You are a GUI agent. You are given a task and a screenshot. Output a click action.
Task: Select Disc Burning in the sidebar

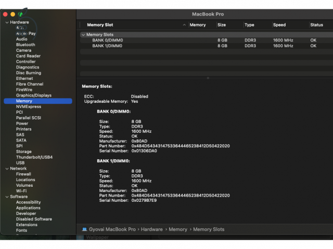(x=29, y=73)
